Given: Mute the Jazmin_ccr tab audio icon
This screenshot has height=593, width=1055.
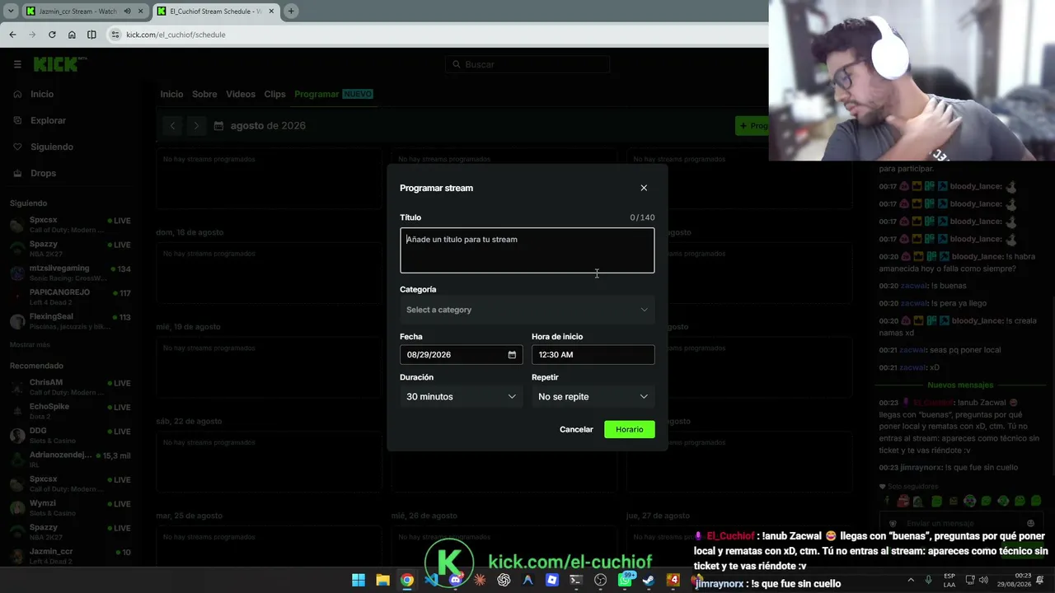Looking at the screenshot, I should pos(127,12).
